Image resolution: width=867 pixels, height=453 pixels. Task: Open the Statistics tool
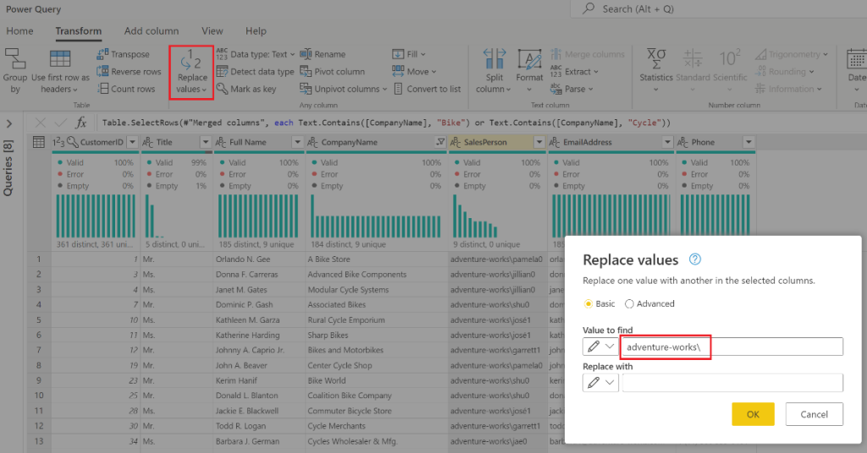[656, 71]
